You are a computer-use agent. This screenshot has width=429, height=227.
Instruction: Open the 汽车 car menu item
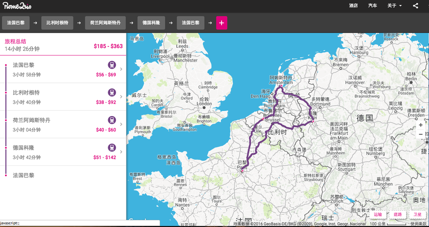tap(372, 6)
